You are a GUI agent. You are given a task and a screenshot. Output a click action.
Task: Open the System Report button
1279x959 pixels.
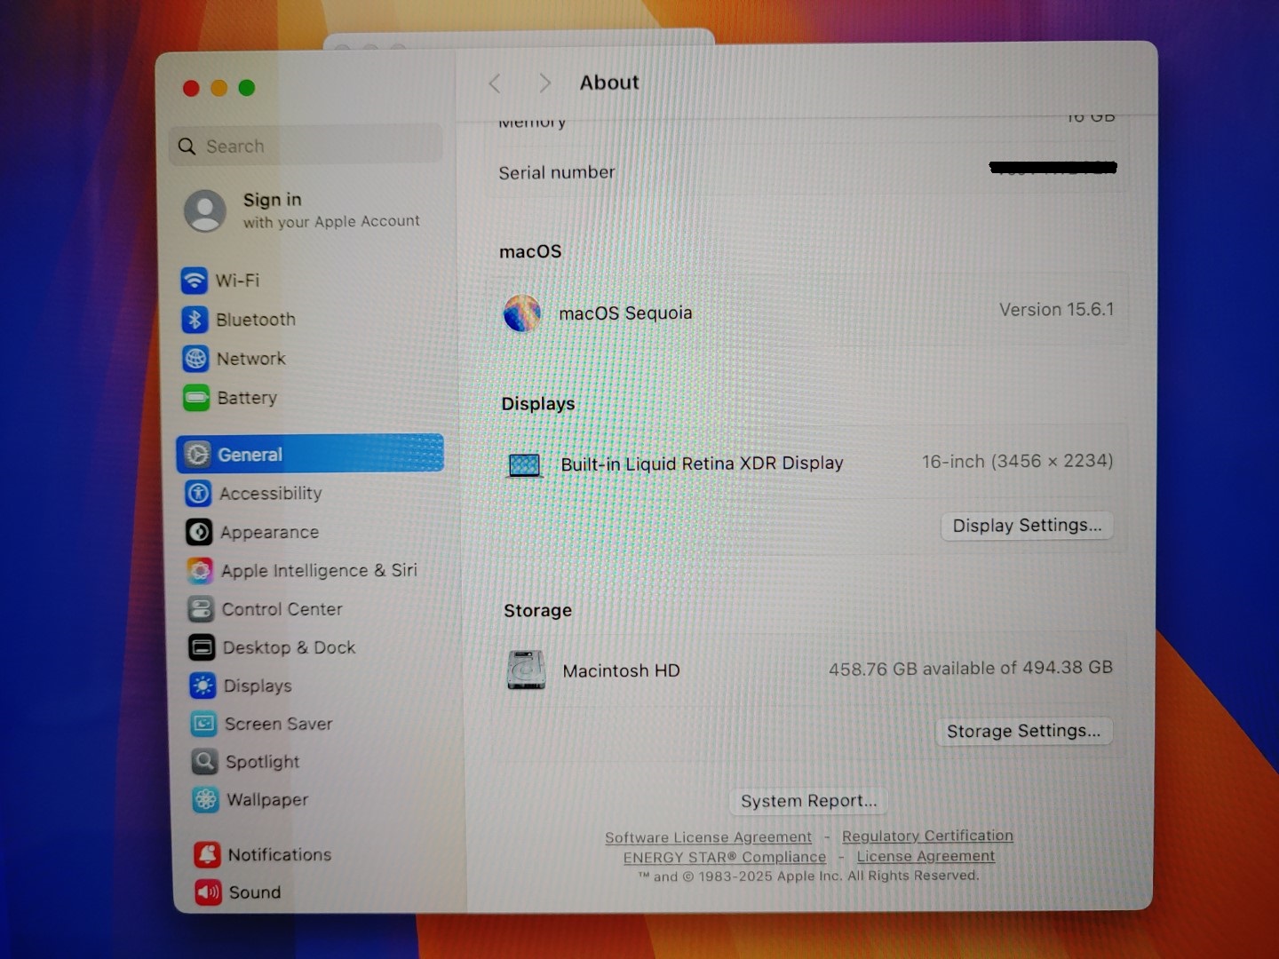click(808, 801)
